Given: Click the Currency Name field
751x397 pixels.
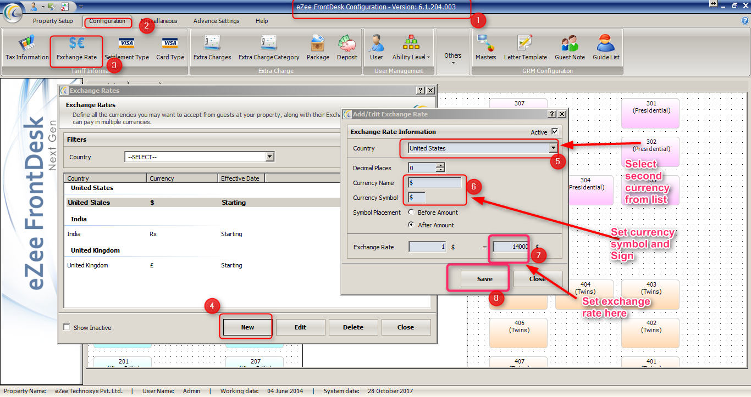Looking at the screenshot, I should click(435, 183).
